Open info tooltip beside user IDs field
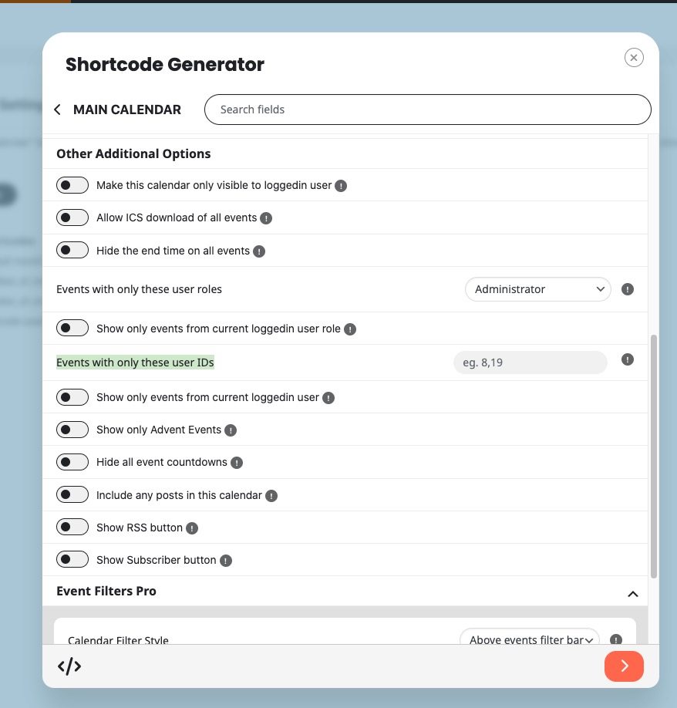The image size is (677, 708). point(628,359)
